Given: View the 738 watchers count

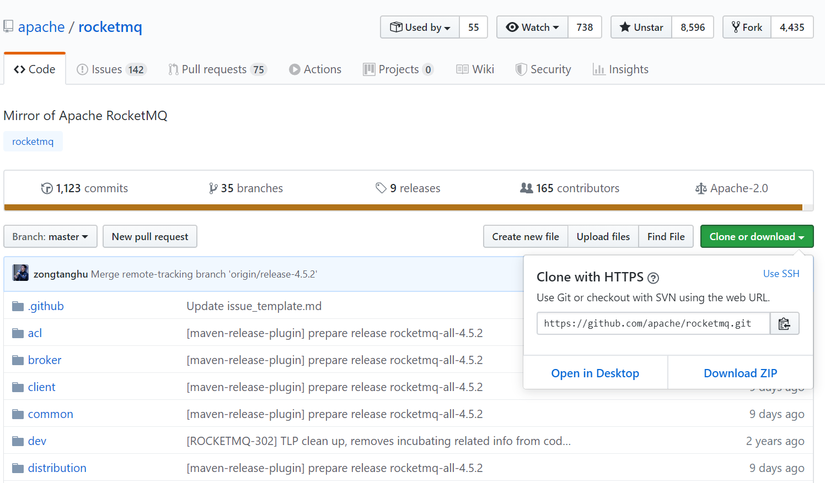Looking at the screenshot, I should pyautogui.click(x=585, y=27).
